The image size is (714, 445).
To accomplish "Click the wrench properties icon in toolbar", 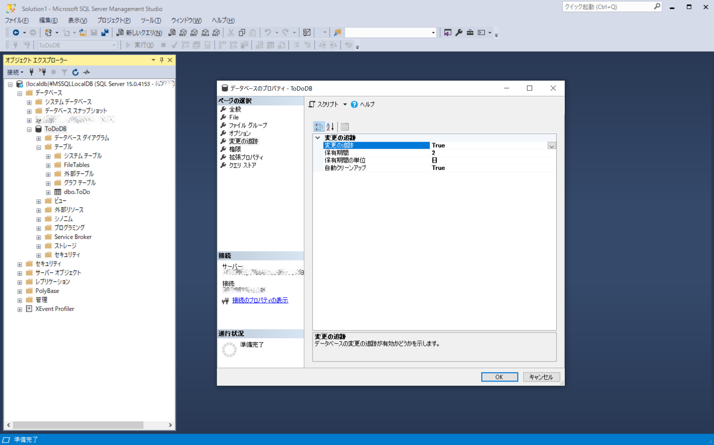I will click(459, 32).
